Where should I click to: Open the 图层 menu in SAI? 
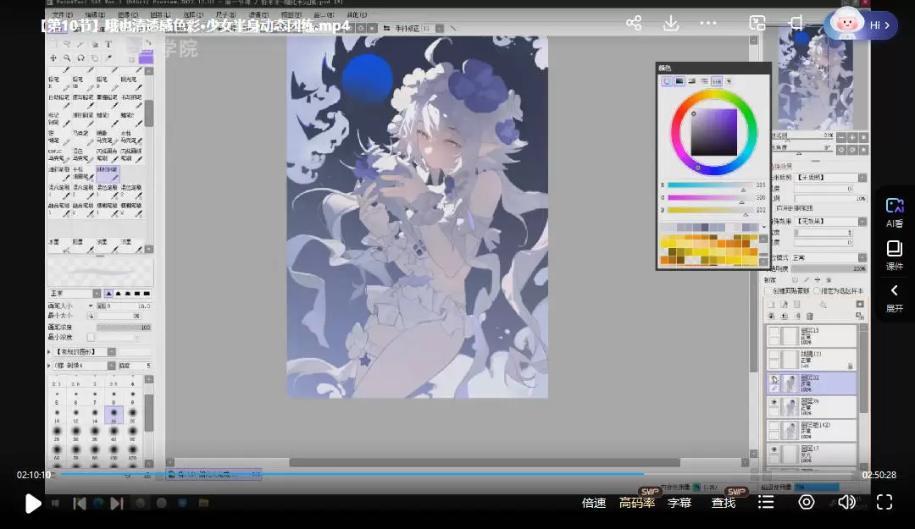click(161, 14)
